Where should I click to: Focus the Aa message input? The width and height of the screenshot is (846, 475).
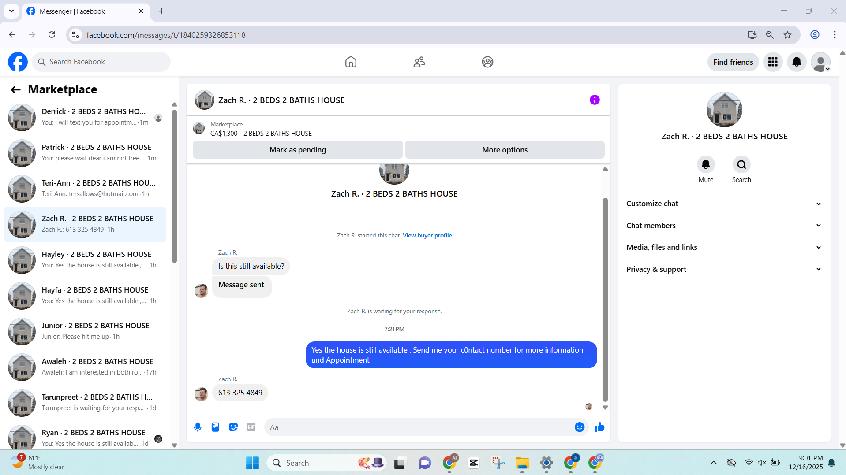click(x=419, y=427)
